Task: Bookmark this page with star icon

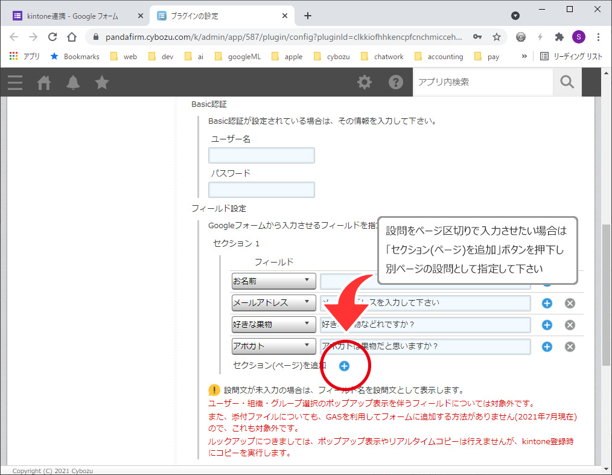Action: tap(497, 37)
